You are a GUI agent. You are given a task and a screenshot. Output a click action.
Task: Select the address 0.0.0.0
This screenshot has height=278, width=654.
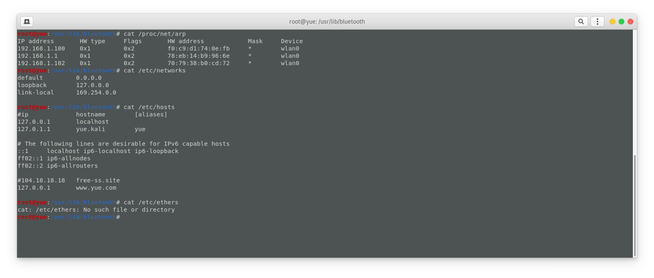pyautogui.click(x=89, y=78)
